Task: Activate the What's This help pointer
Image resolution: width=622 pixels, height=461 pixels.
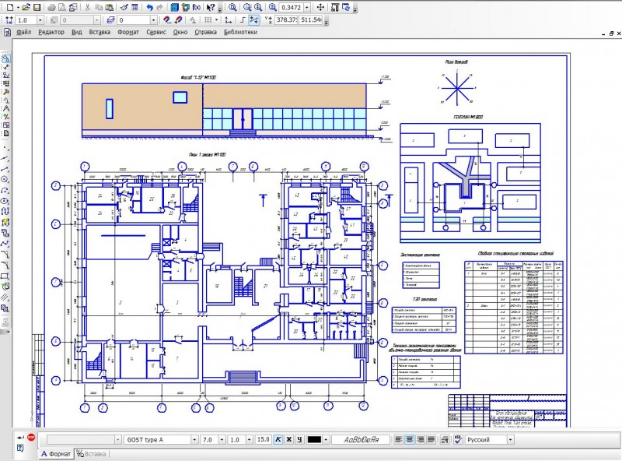Action: pyautogui.click(x=211, y=7)
